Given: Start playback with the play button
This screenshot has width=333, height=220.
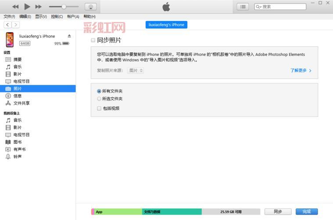Looking at the screenshot, I should tap(27, 7).
